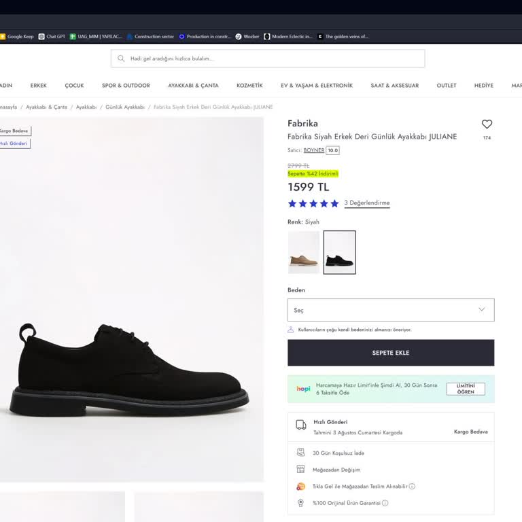Click SEPETE EKLE button
The height and width of the screenshot is (522, 522).
(x=391, y=353)
